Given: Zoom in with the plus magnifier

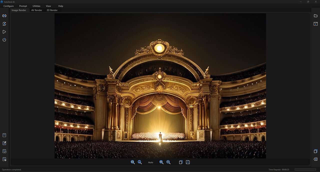Looking at the screenshot, I should [161, 162].
